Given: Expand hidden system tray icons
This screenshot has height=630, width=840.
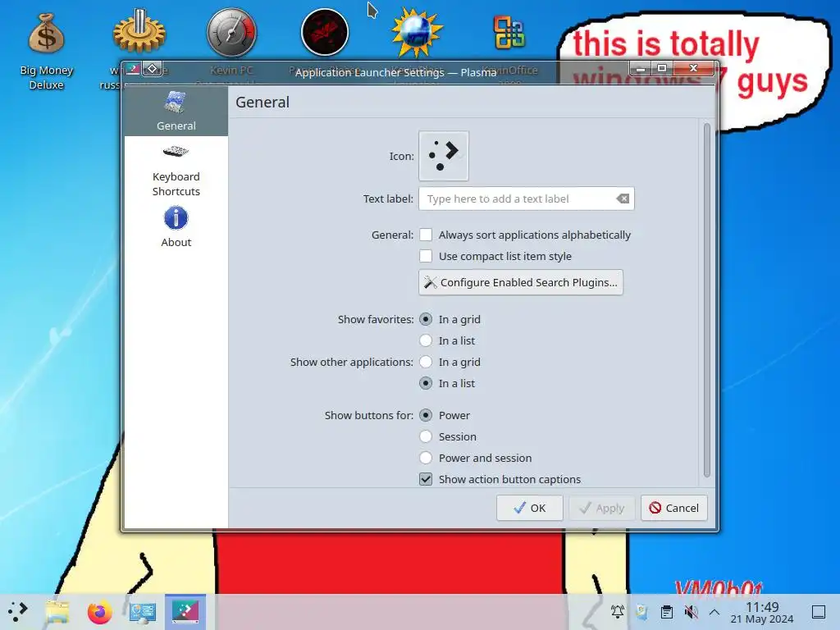Looking at the screenshot, I should [x=714, y=611].
